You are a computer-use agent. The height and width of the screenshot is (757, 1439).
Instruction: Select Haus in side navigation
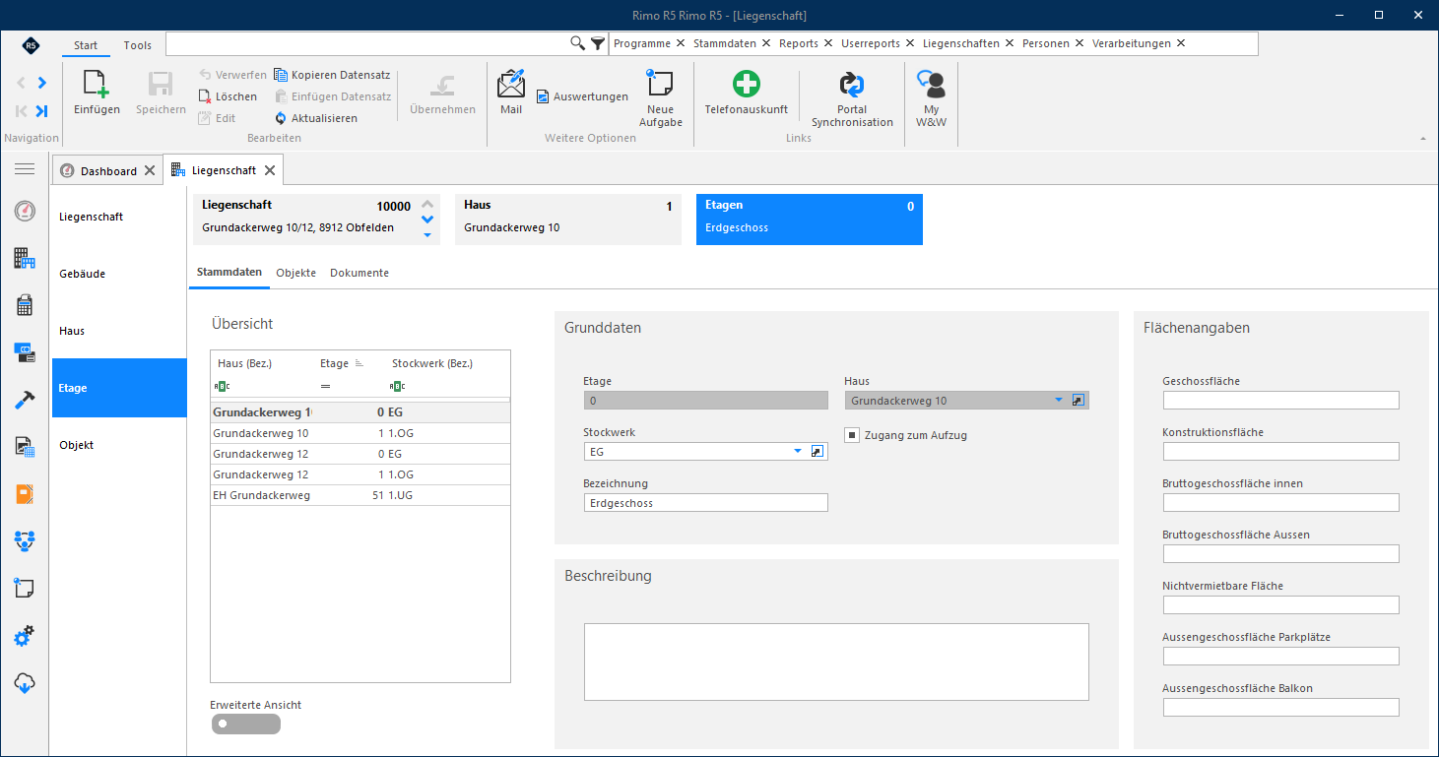pyautogui.click(x=119, y=331)
